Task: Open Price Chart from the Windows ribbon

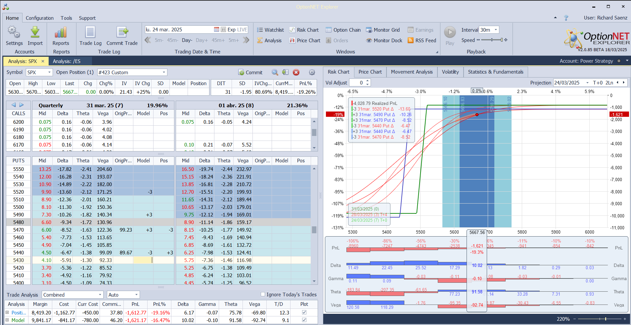Action: [305, 41]
